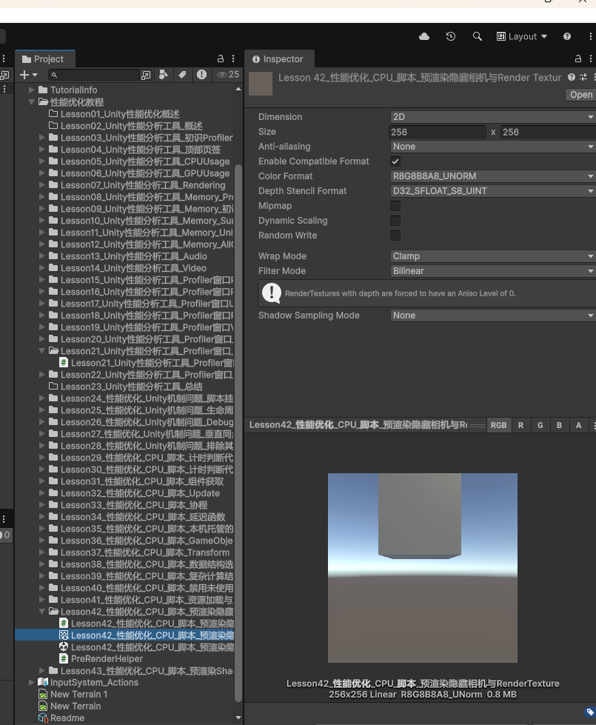596x725 pixels.
Task: Uncheck Enable Compatible Format checkbox
Action: 395,161
